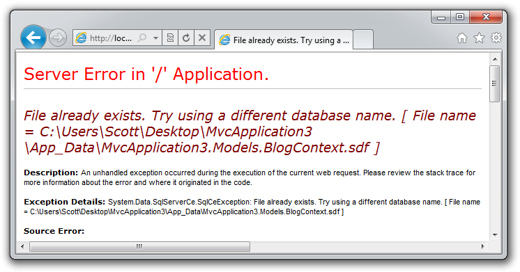Open Favorites star icon
The width and height of the screenshot is (520, 272).
pos(479,38)
